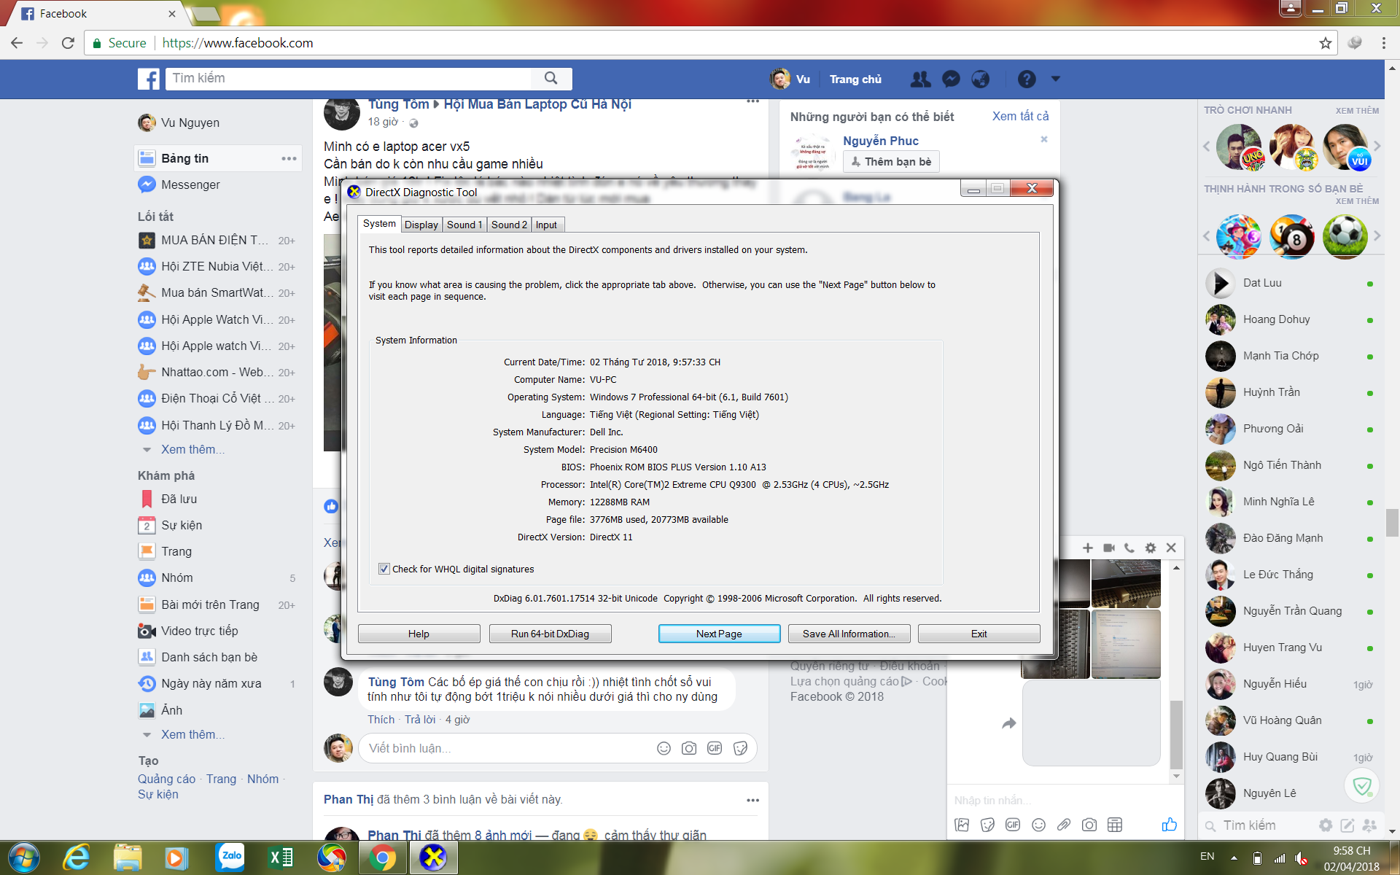This screenshot has height=875, width=1400.
Task: Click the GIF icon in comment box
Action: [x=715, y=748]
